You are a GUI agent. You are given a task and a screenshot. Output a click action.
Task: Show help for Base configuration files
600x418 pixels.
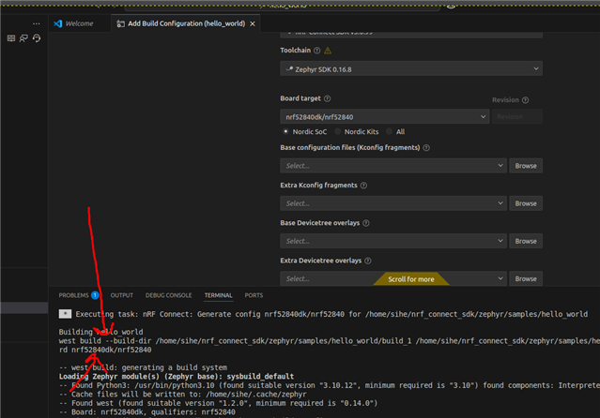426,148
